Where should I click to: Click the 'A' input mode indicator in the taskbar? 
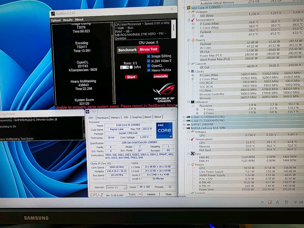point(278,202)
